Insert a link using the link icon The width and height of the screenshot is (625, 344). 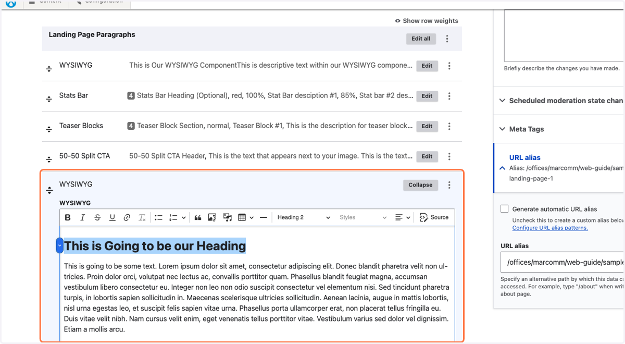pyautogui.click(x=127, y=218)
